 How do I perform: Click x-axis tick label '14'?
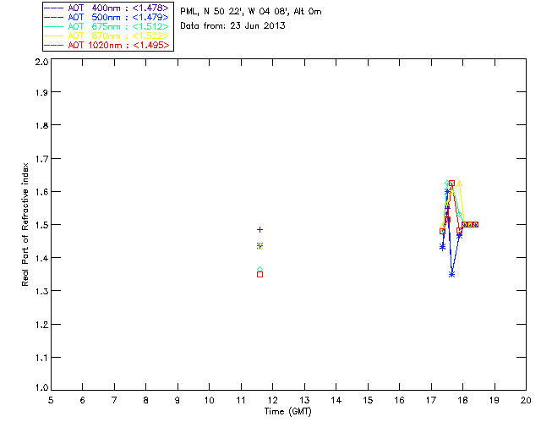(x=336, y=401)
